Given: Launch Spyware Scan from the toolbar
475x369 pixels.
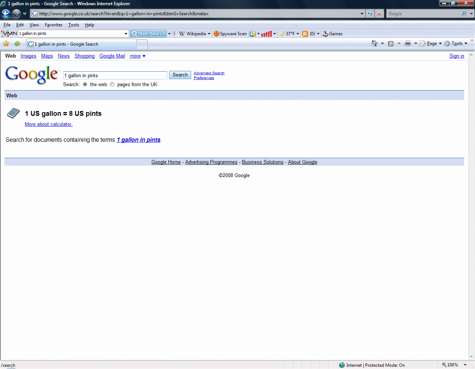Looking at the screenshot, I should tap(230, 34).
